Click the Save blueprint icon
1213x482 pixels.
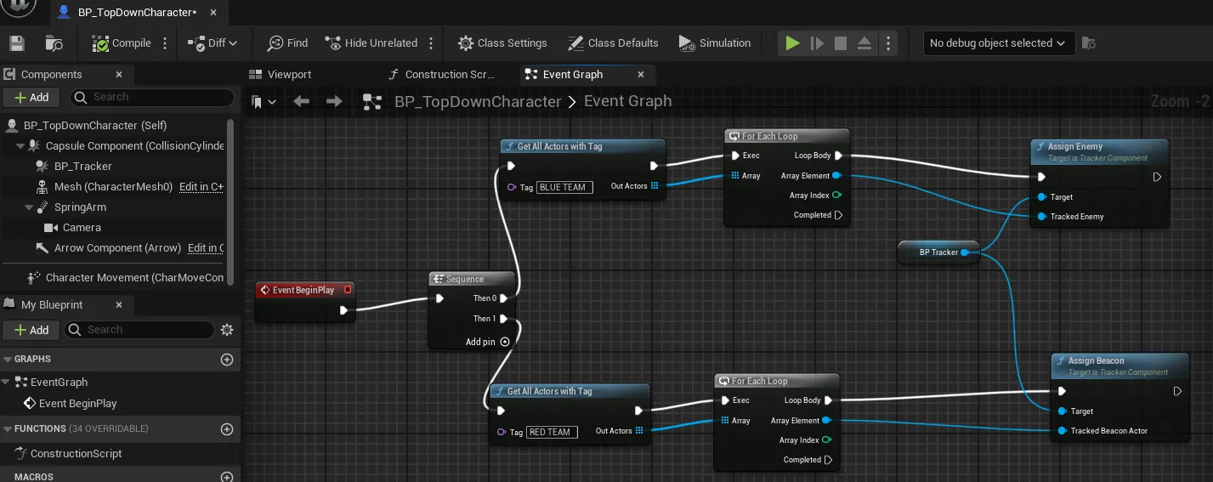click(16, 43)
